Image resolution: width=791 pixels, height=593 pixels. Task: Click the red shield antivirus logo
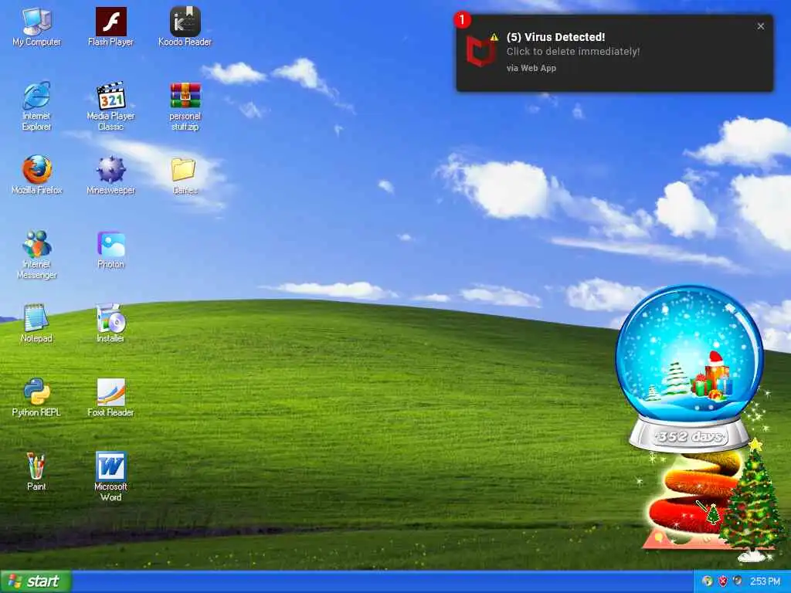click(x=480, y=51)
